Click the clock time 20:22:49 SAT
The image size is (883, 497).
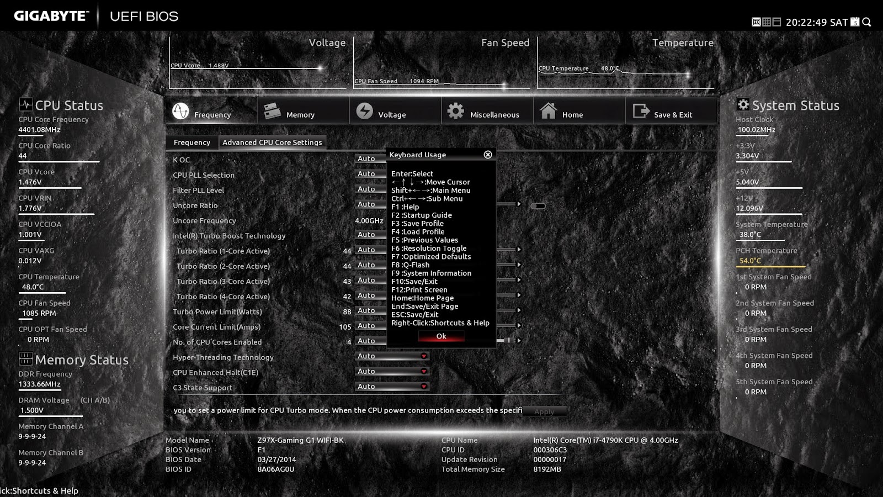(817, 22)
